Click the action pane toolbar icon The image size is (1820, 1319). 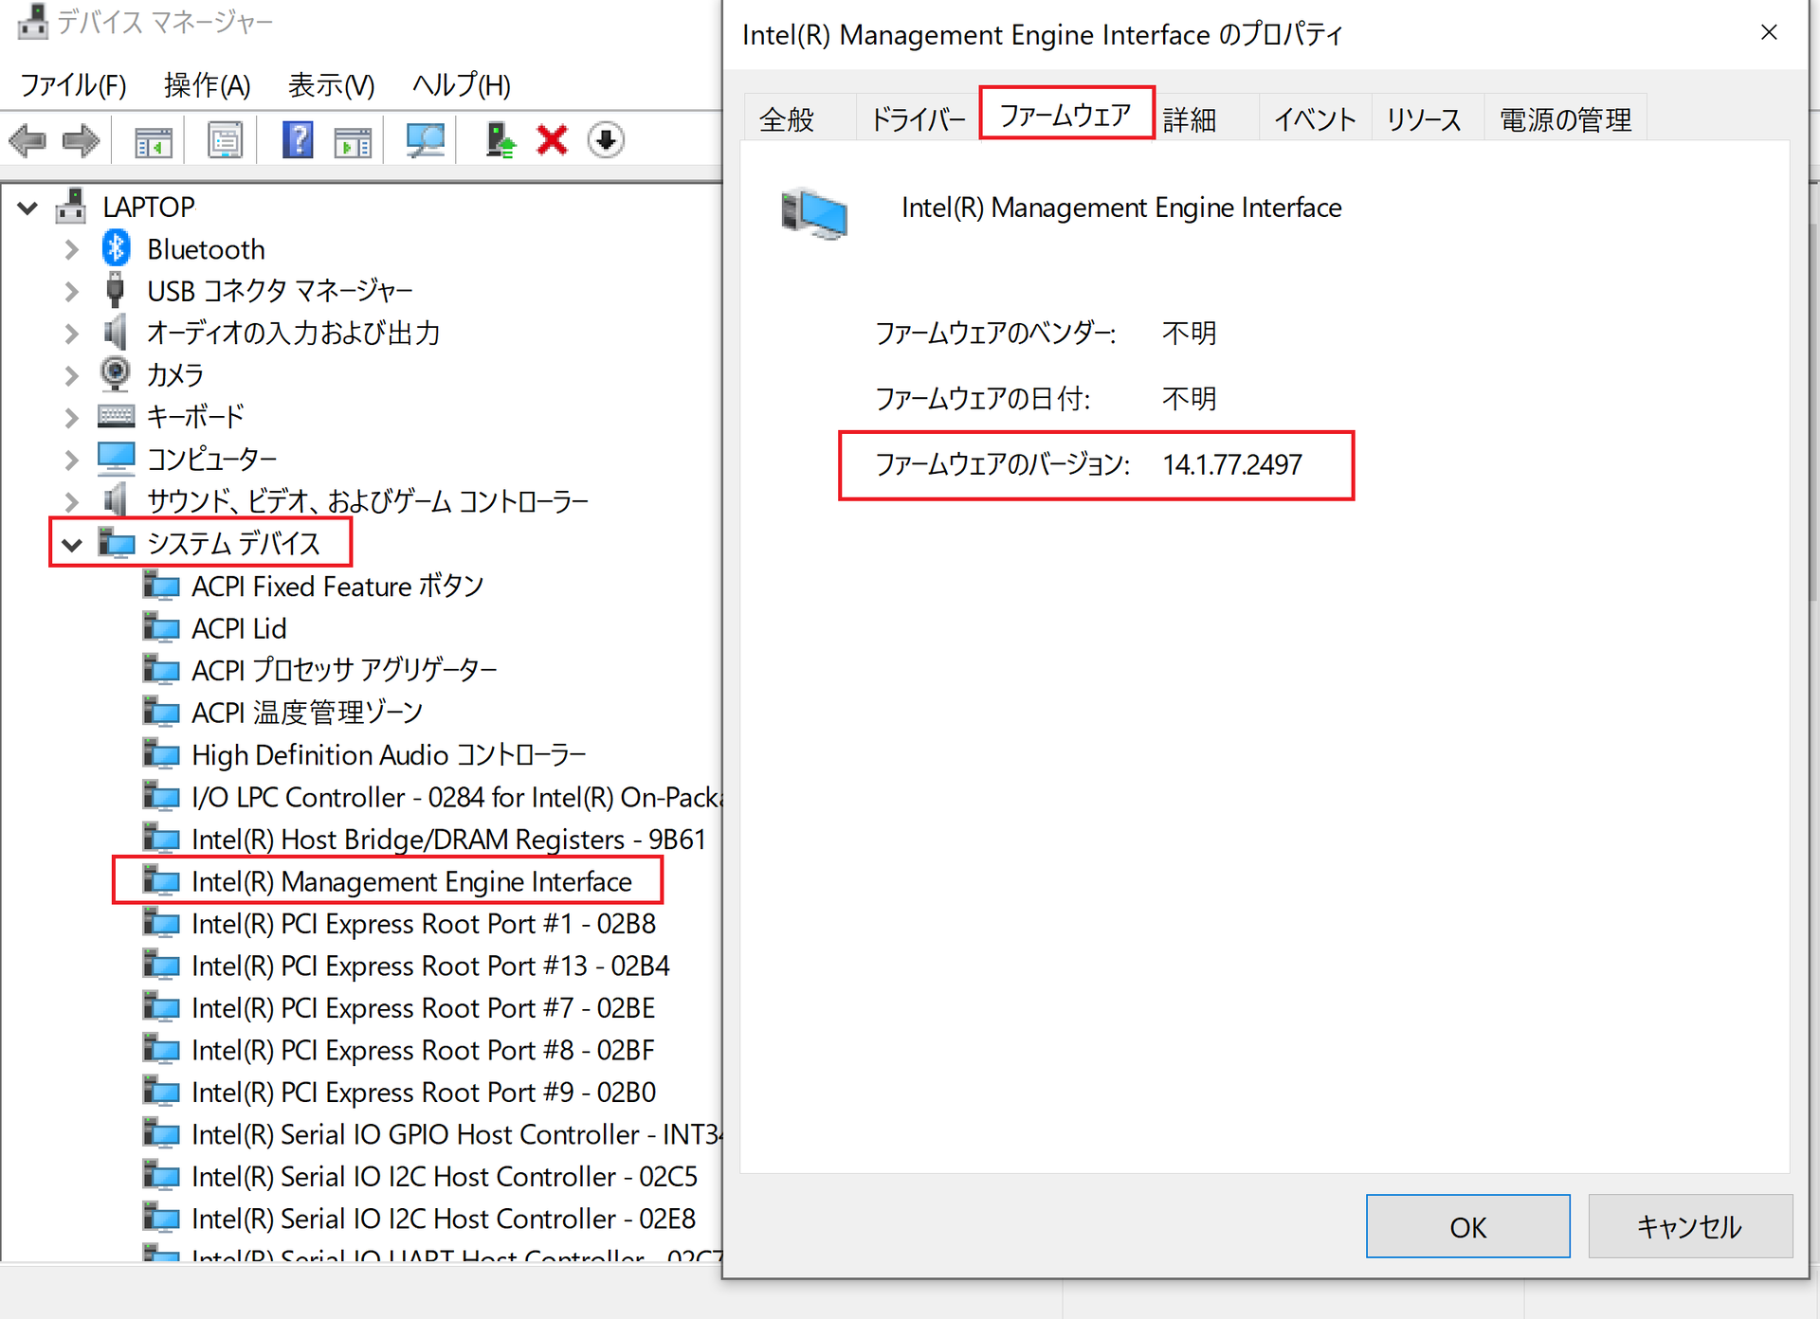[x=353, y=141]
